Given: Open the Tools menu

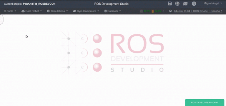Looking at the screenshot, I should click(10, 11).
